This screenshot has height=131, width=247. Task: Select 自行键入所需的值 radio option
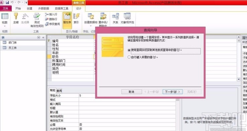129,57
